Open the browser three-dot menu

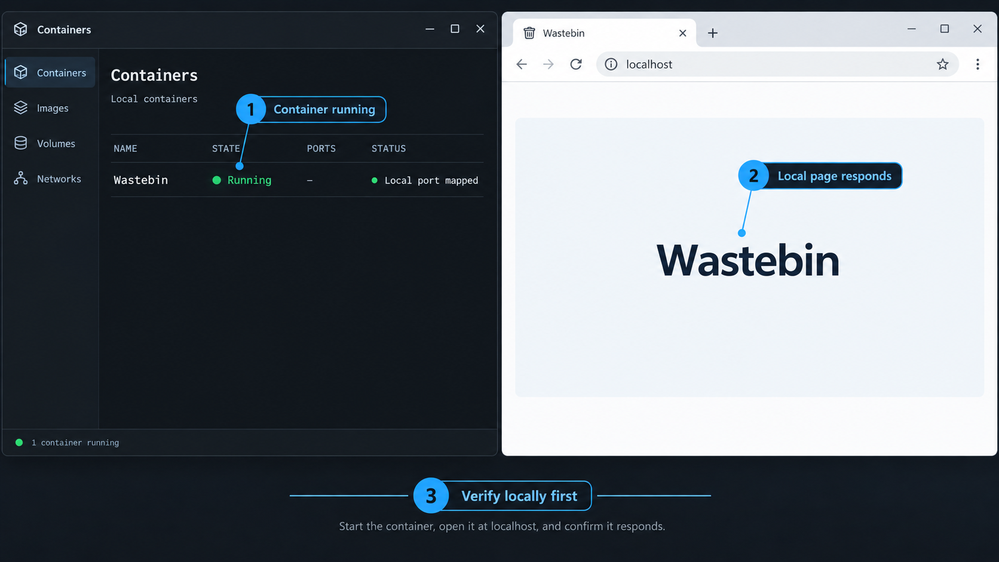click(977, 64)
